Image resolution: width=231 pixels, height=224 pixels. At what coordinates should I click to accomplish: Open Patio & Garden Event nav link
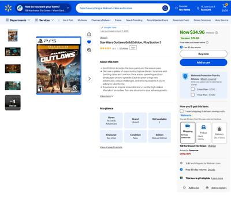click(x=157, y=20)
